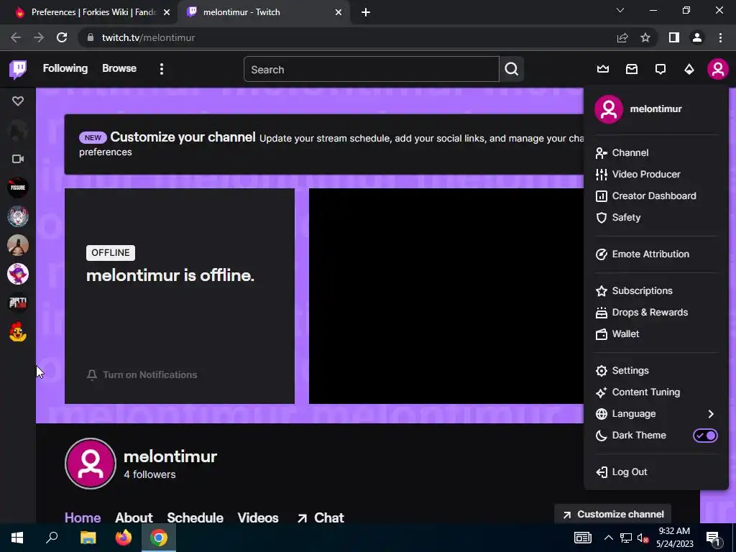This screenshot has height=552, width=736.
Task: Open Following in the top navigation
Action: point(65,68)
